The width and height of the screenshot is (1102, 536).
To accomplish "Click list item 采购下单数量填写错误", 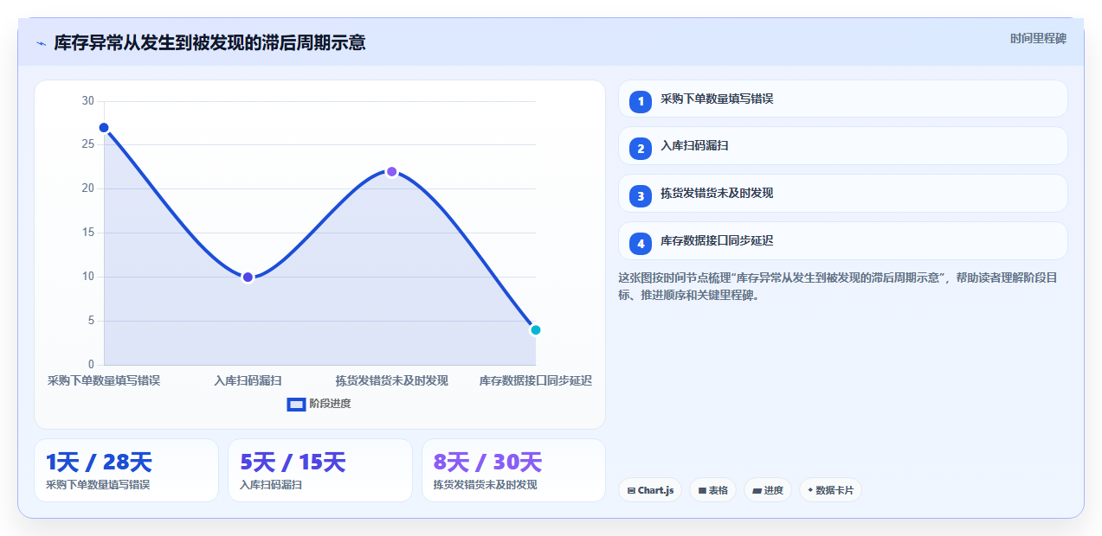I will 843,99.
